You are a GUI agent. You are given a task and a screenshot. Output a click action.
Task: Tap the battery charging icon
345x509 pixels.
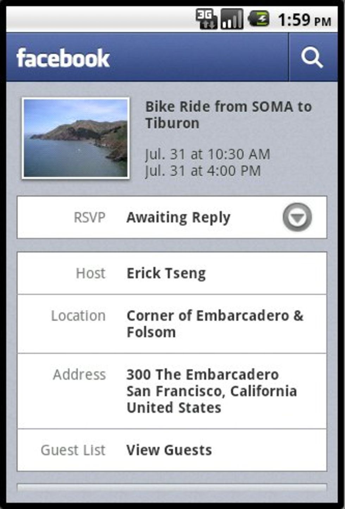tap(259, 19)
